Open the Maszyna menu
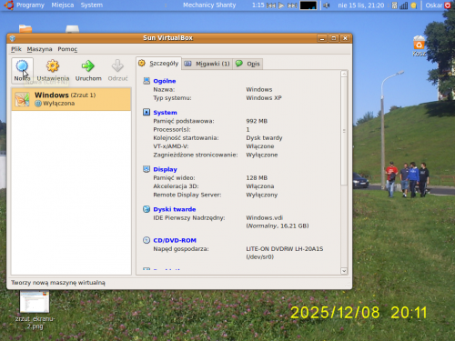Image resolution: width=455 pixels, height=341 pixels. coord(39,49)
